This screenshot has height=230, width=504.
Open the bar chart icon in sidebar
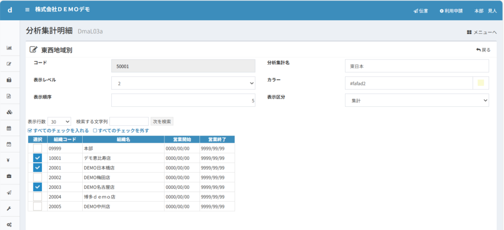pos(9,48)
